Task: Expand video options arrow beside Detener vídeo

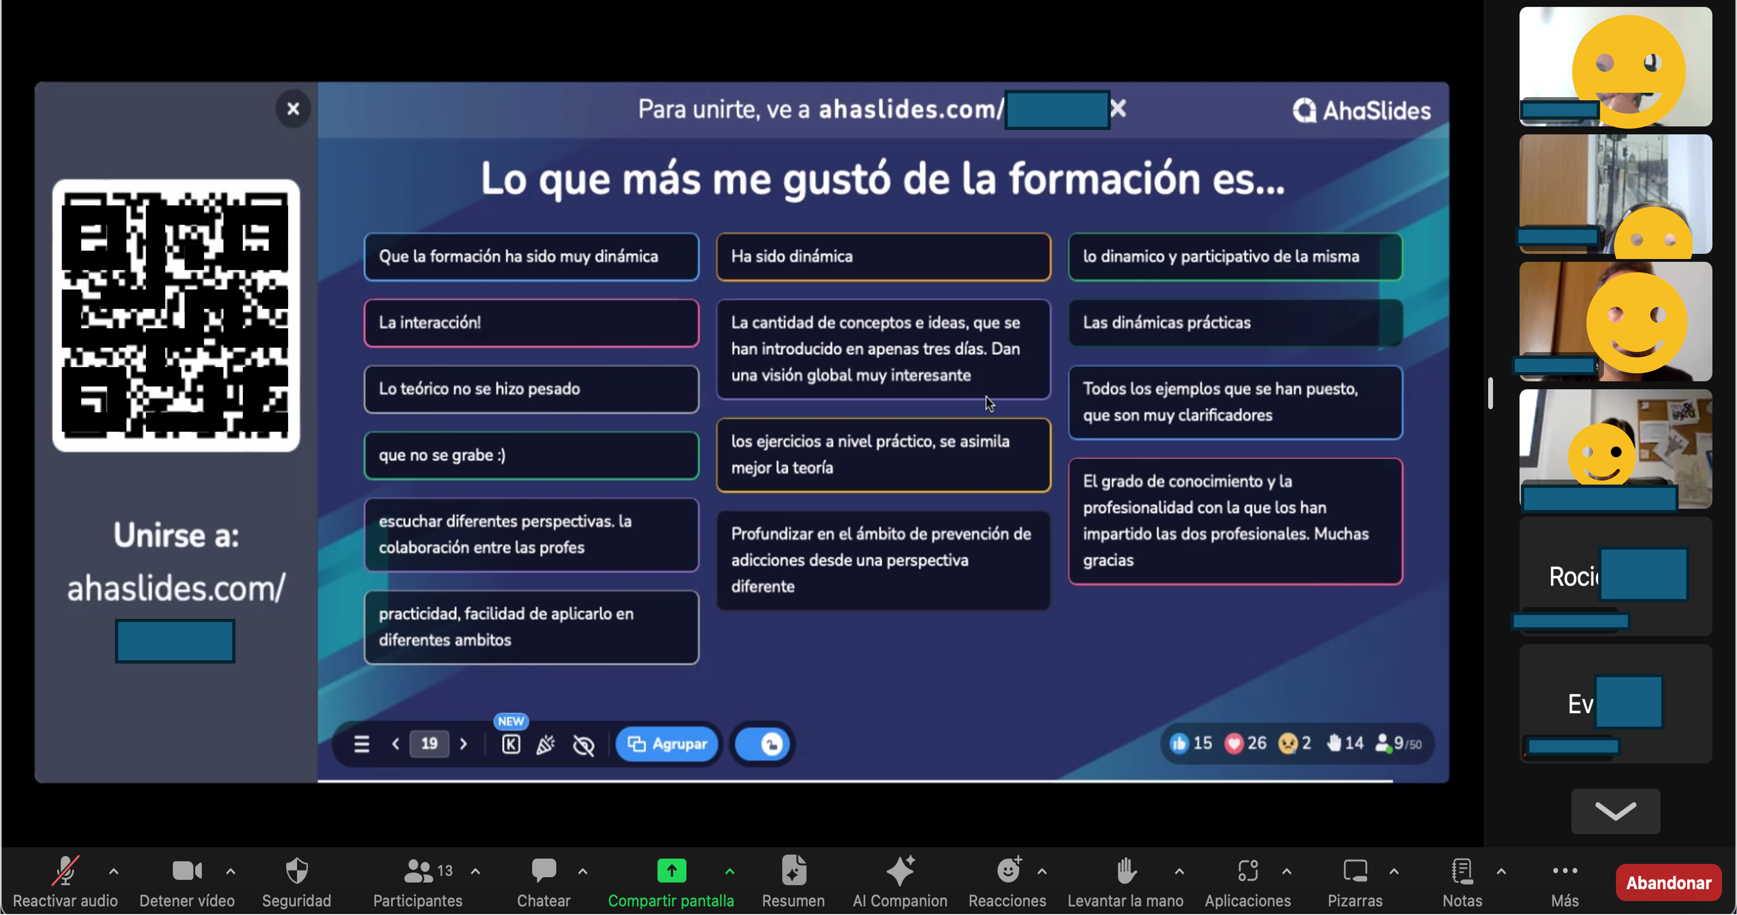Action: pos(231,871)
